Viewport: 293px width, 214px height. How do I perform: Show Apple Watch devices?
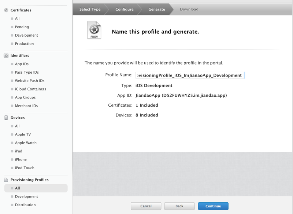pyautogui.click(x=26, y=143)
